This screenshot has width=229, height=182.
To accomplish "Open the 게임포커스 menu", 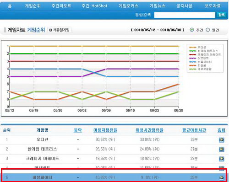I will 129,6.
